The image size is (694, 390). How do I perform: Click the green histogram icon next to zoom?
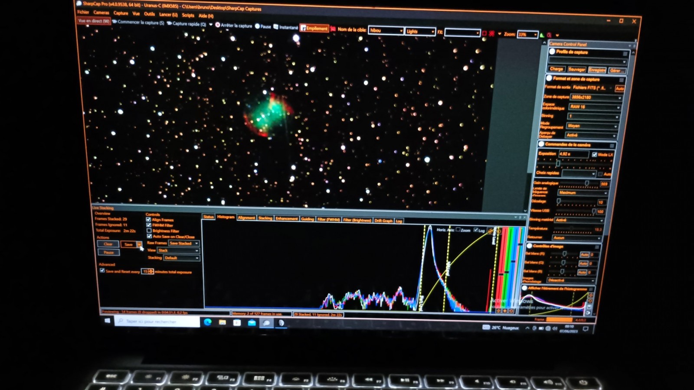pyautogui.click(x=542, y=35)
